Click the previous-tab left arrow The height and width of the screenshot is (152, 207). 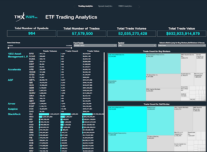point(74,6)
